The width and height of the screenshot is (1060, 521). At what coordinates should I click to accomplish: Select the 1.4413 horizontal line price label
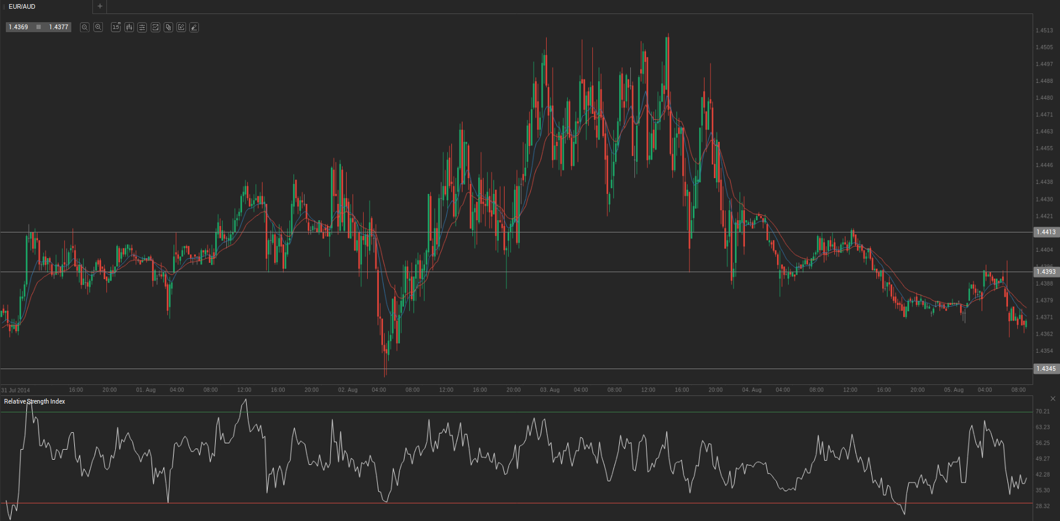[x=1046, y=232]
